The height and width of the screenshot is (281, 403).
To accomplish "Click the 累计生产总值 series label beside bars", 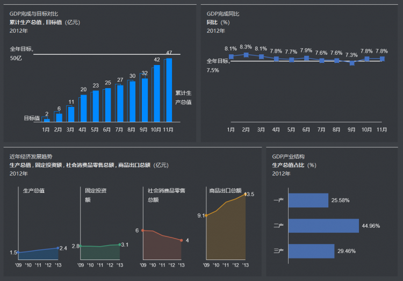I will 183,97.
